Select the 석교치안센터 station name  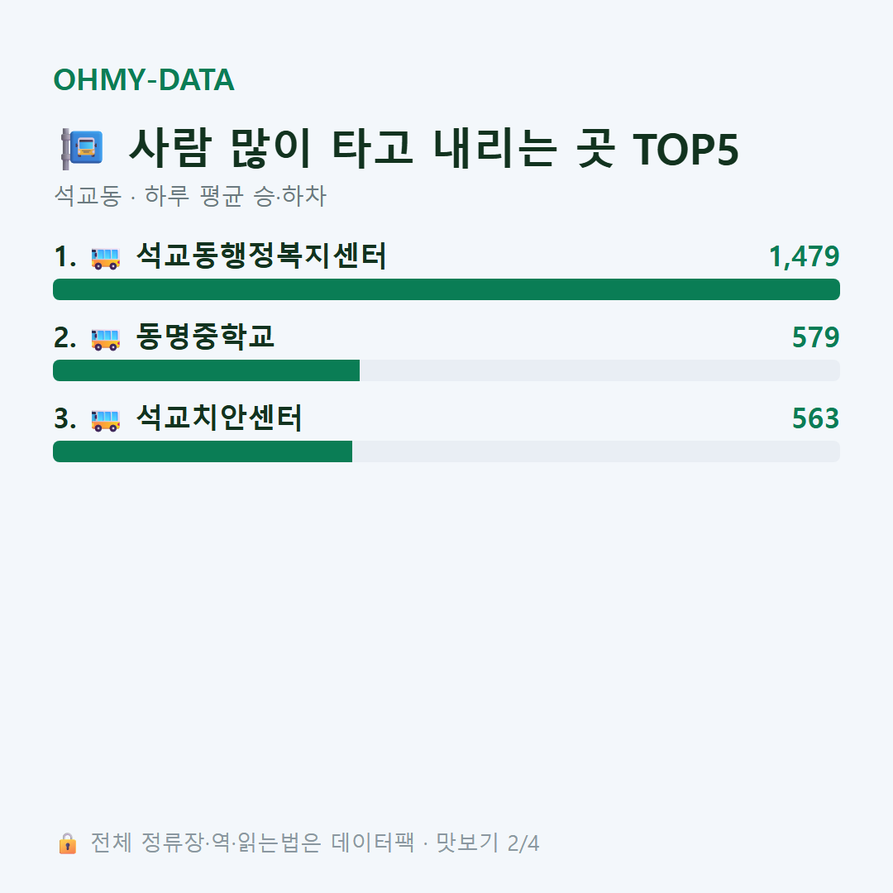[219, 418]
